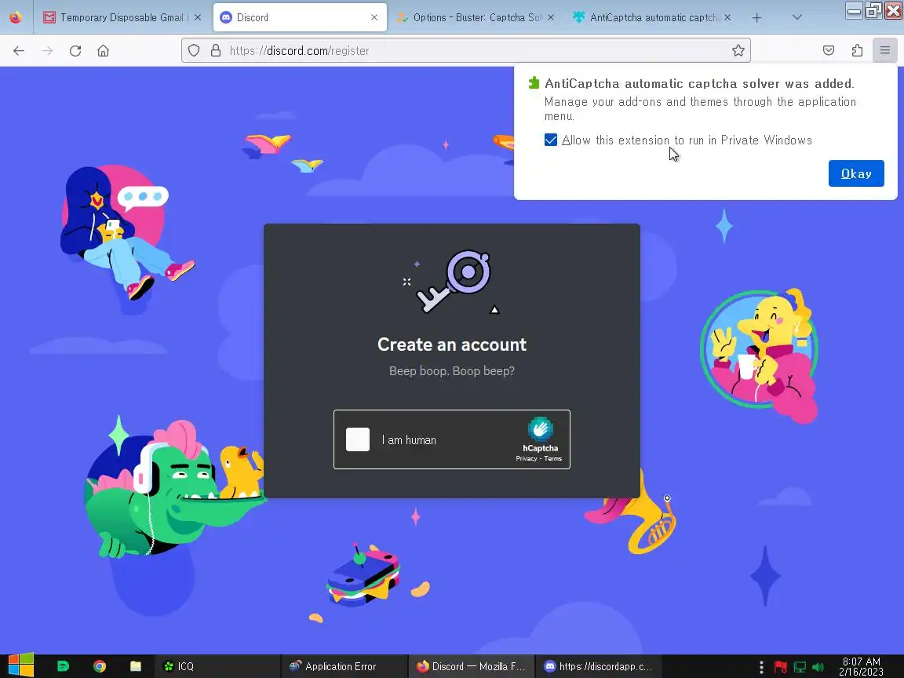Open the extensions puzzle icon

coord(857,51)
